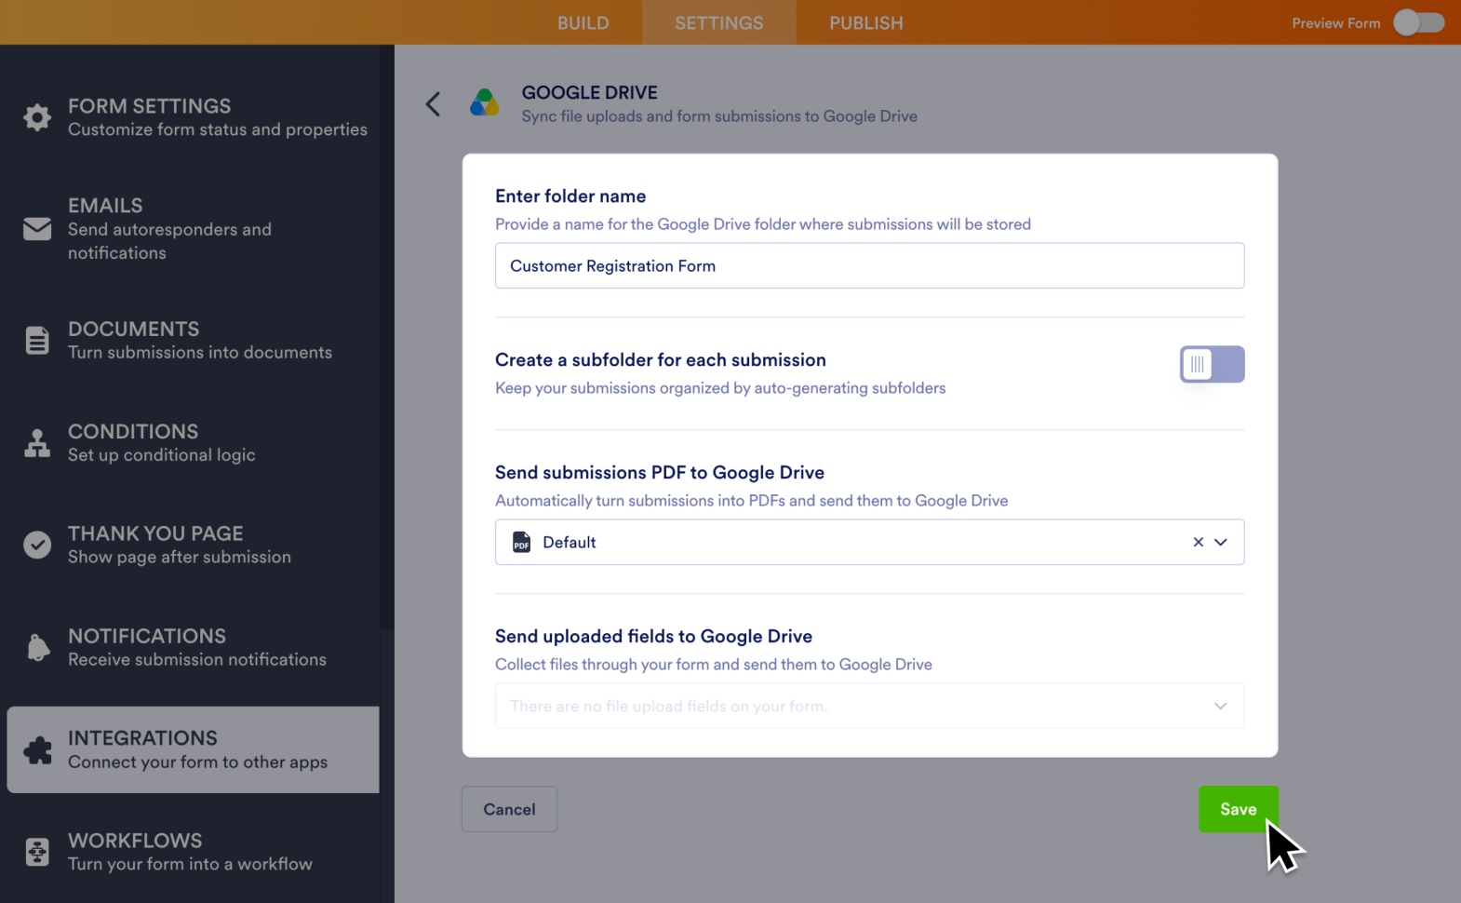Click the Notifications bell icon
The height and width of the screenshot is (903, 1461).
tap(37, 647)
